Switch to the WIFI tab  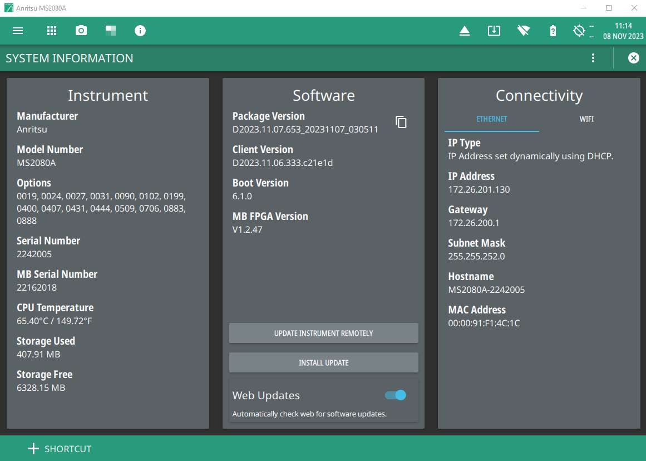click(x=586, y=119)
